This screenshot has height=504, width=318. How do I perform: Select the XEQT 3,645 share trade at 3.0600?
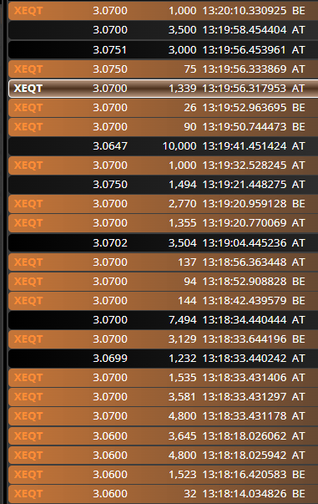click(163, 436)
